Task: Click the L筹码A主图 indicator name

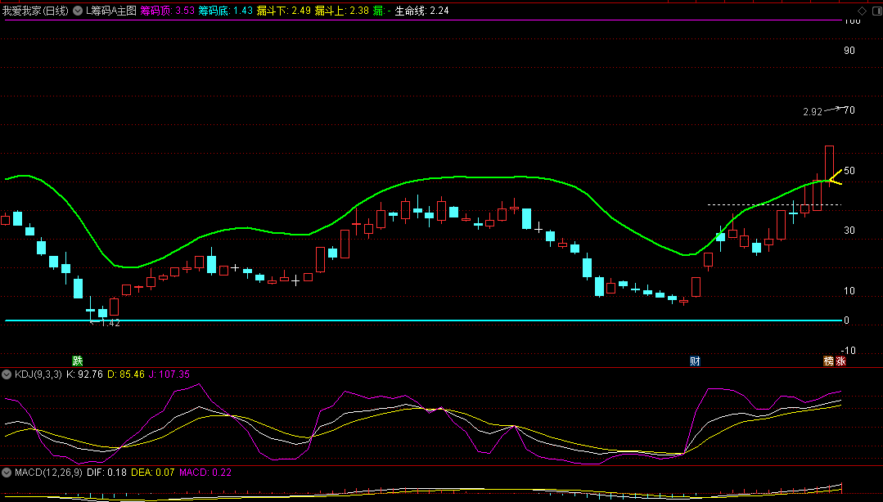Action: (110, 11)
